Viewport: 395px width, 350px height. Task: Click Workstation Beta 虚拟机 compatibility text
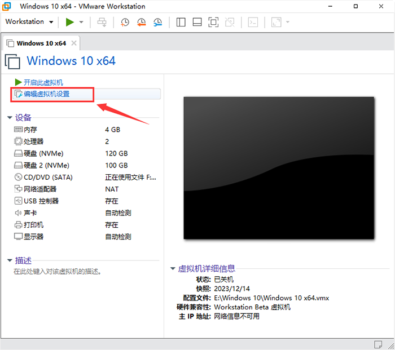click(252, 307)
